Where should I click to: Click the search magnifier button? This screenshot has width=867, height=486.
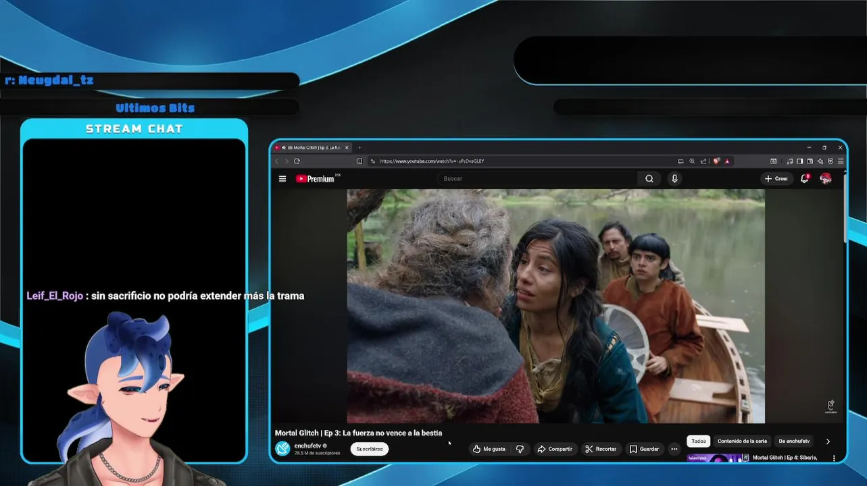pyautogui.click(x=649, y=179)
